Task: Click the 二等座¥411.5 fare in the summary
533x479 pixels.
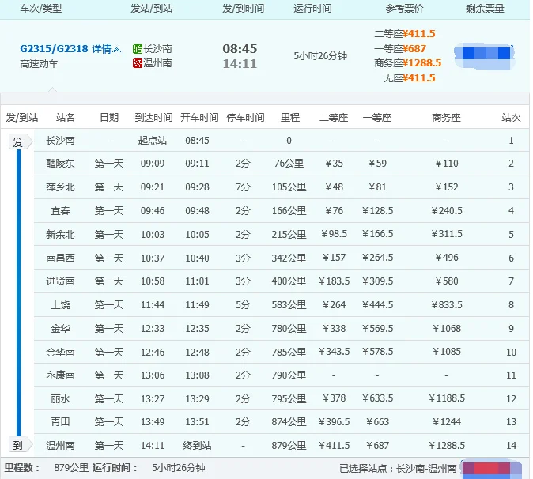Action: coord(405,34)
